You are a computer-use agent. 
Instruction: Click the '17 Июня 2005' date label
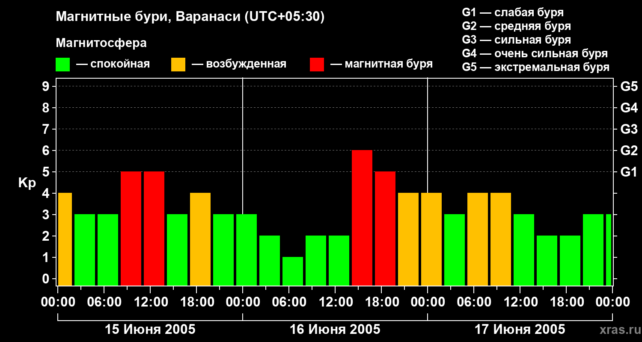pos(520,330)
